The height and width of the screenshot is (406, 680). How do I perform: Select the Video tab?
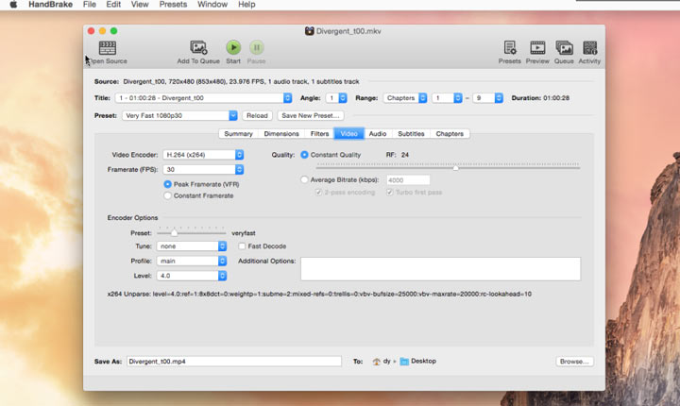pos(349,133)
